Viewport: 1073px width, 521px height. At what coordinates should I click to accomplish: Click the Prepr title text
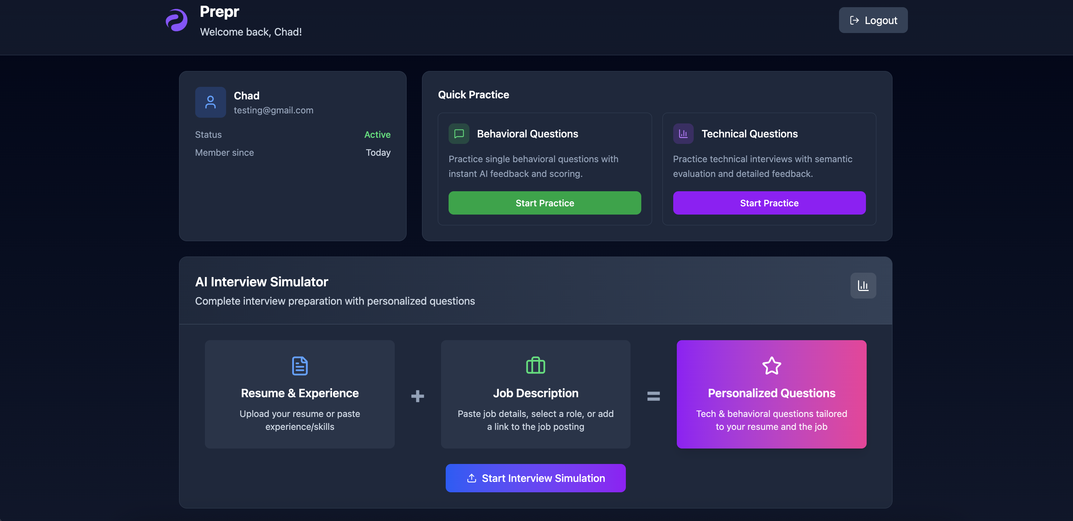click(219, 11)
